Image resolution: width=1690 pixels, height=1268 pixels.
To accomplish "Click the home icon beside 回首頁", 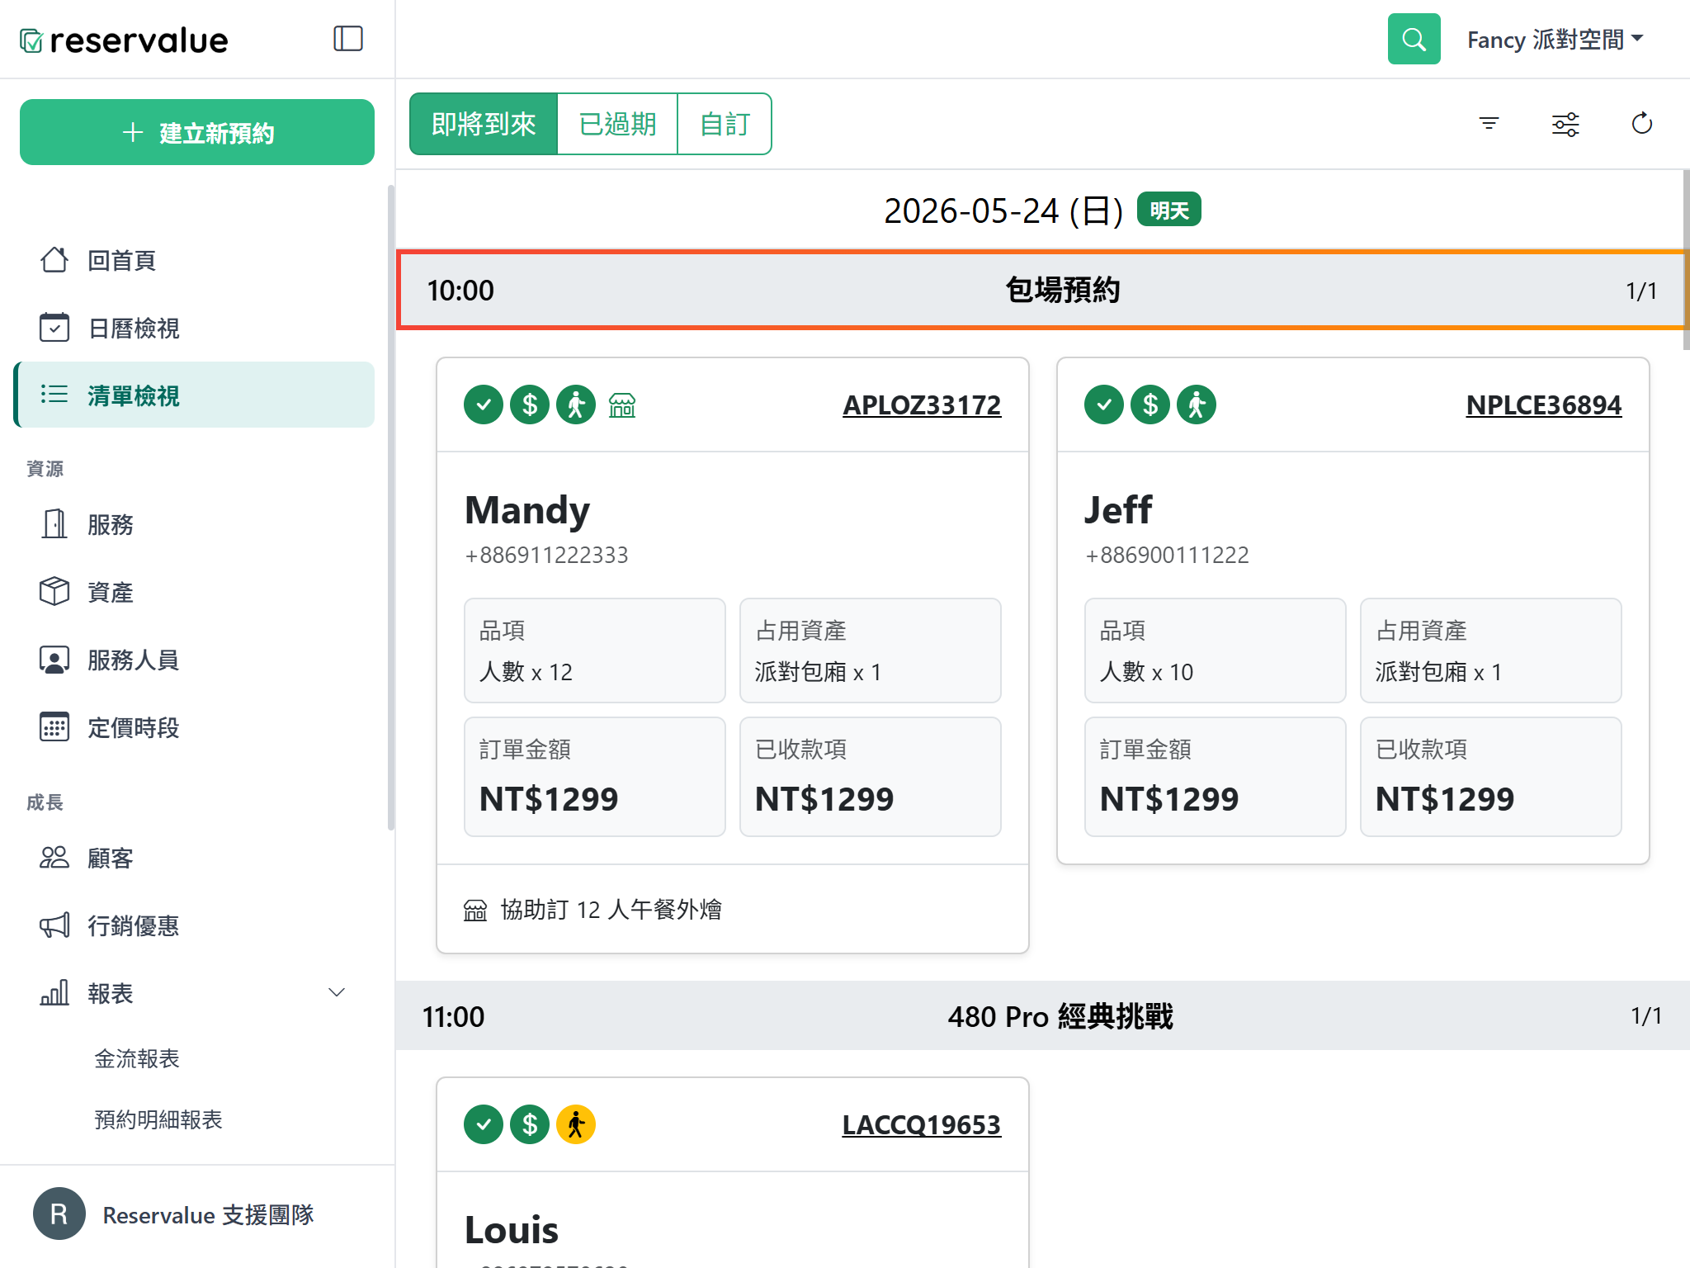I will click(54, 259).
